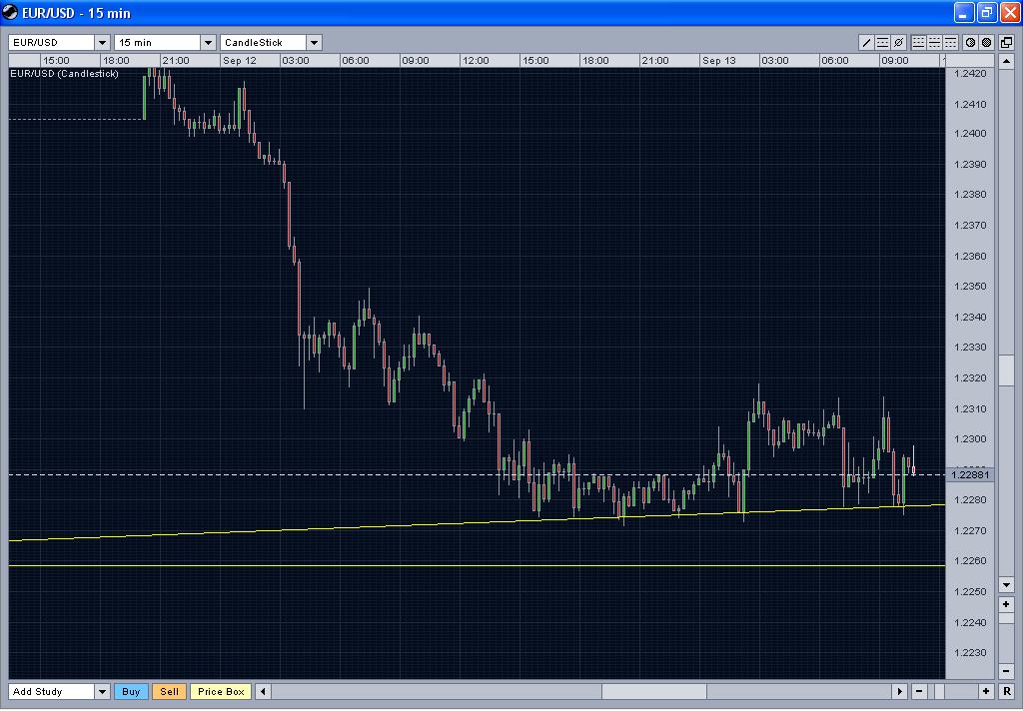The image size is (1023, 711).
Task: Click the plus zoom-in control near the slider
Action: 986,691
